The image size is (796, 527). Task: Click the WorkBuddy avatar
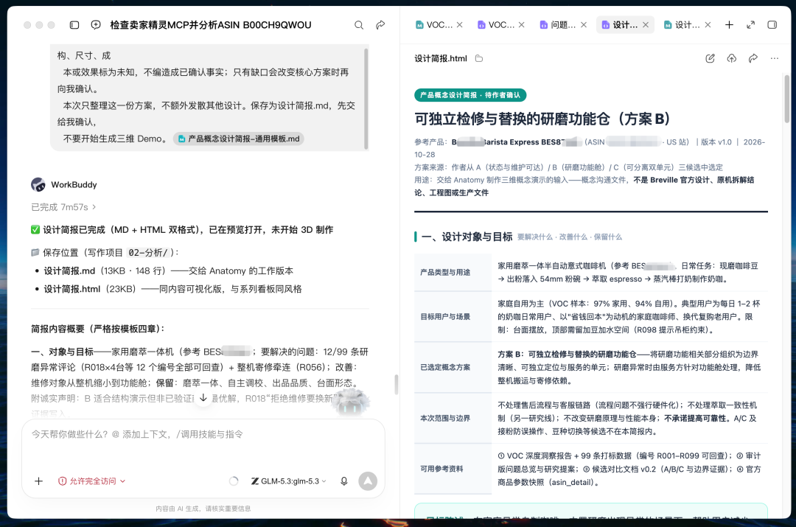point(38,184)
